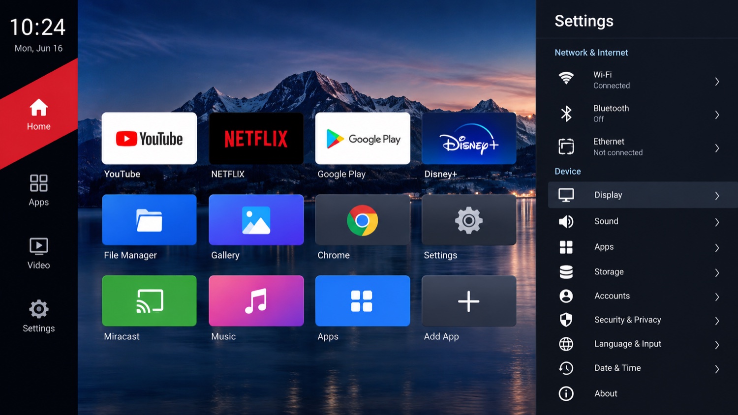The width and height of the screenshot is (738, 415).
Task: Select the Display settings row
Action: coord(643,195)
